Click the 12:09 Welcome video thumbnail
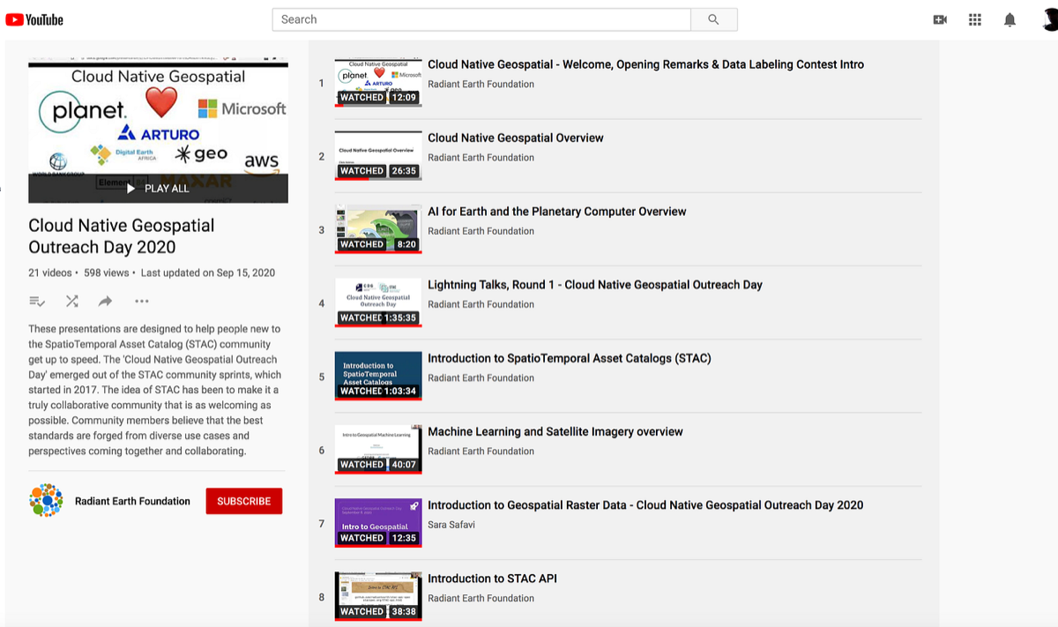Screen dimensions: 1058x627 click(378, 83)
